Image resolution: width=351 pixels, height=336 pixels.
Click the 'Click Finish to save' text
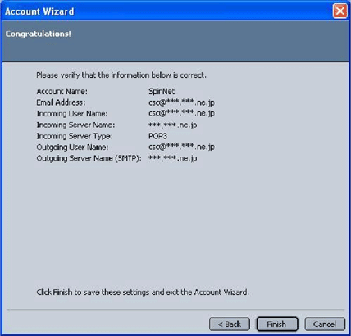pyautogui.click(x=143, y=293)
